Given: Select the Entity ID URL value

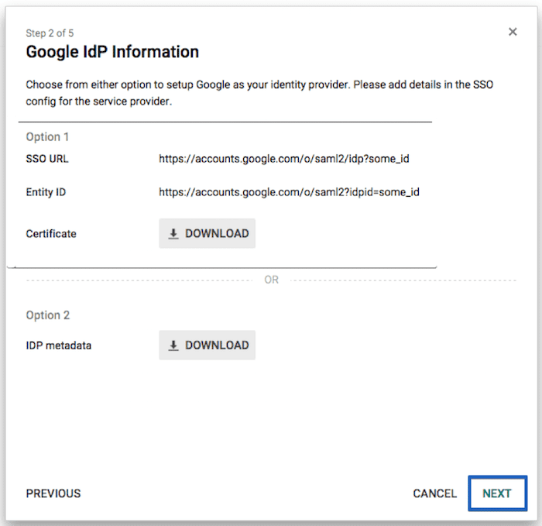Looking at the screenshot, I should click(289, 192).
